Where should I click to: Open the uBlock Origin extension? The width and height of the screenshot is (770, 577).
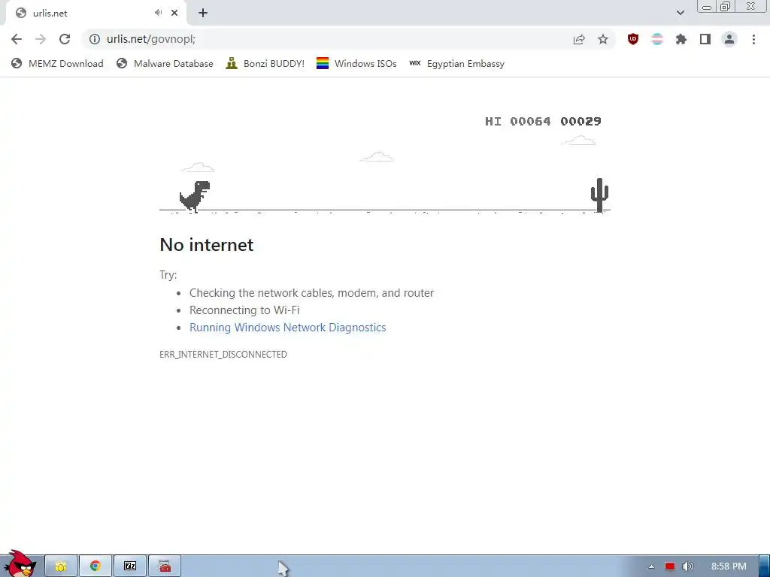633,39
